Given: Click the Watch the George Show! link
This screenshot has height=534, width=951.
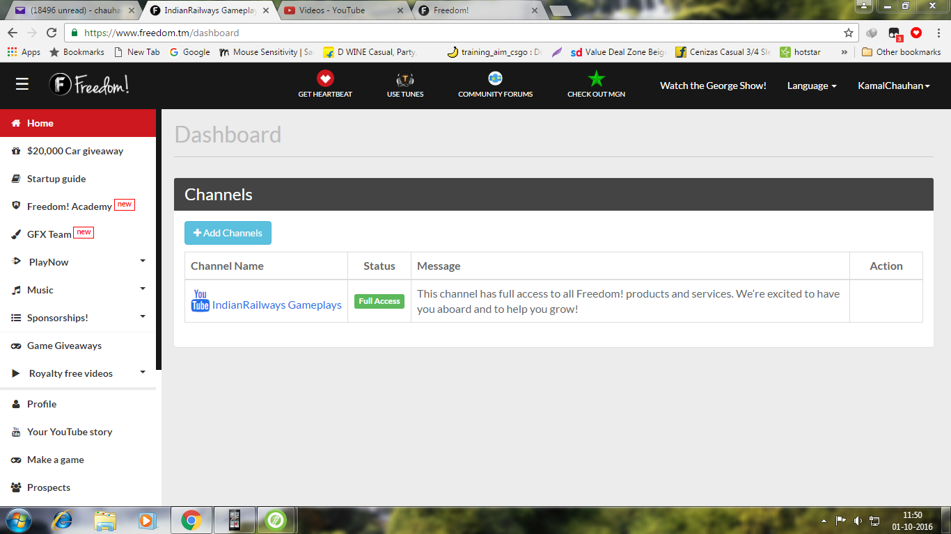Looking at the screenshot, I should [x=713, y=86].
